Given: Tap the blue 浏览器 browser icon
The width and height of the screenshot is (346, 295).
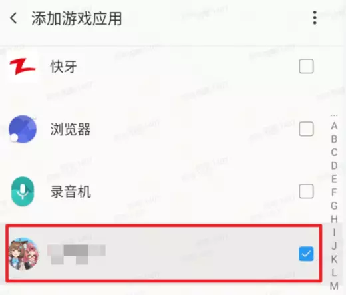Looking at the screenshot, I should click(23, 129).
